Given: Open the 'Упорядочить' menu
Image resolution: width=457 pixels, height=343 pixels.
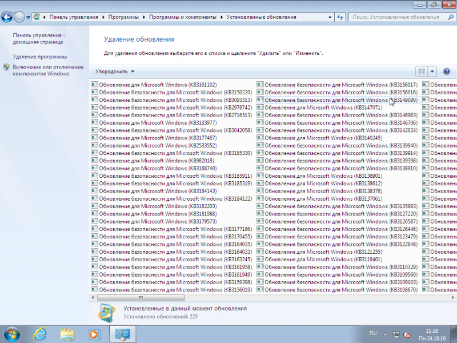Looking at the screenshot, I should [x=115, y=71].
